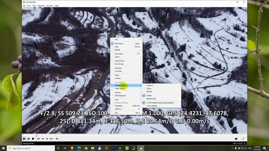269x151 pixels.
Task: Open File Explorer from the taskbar
Action: tap(92, 148)
